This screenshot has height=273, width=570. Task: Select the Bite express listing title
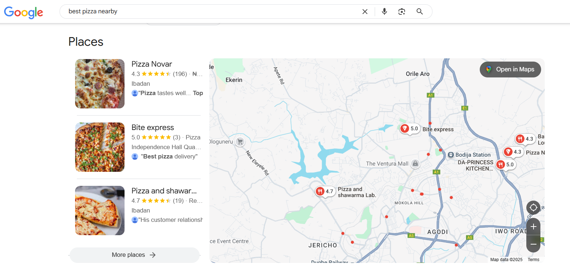pos(153,127)
